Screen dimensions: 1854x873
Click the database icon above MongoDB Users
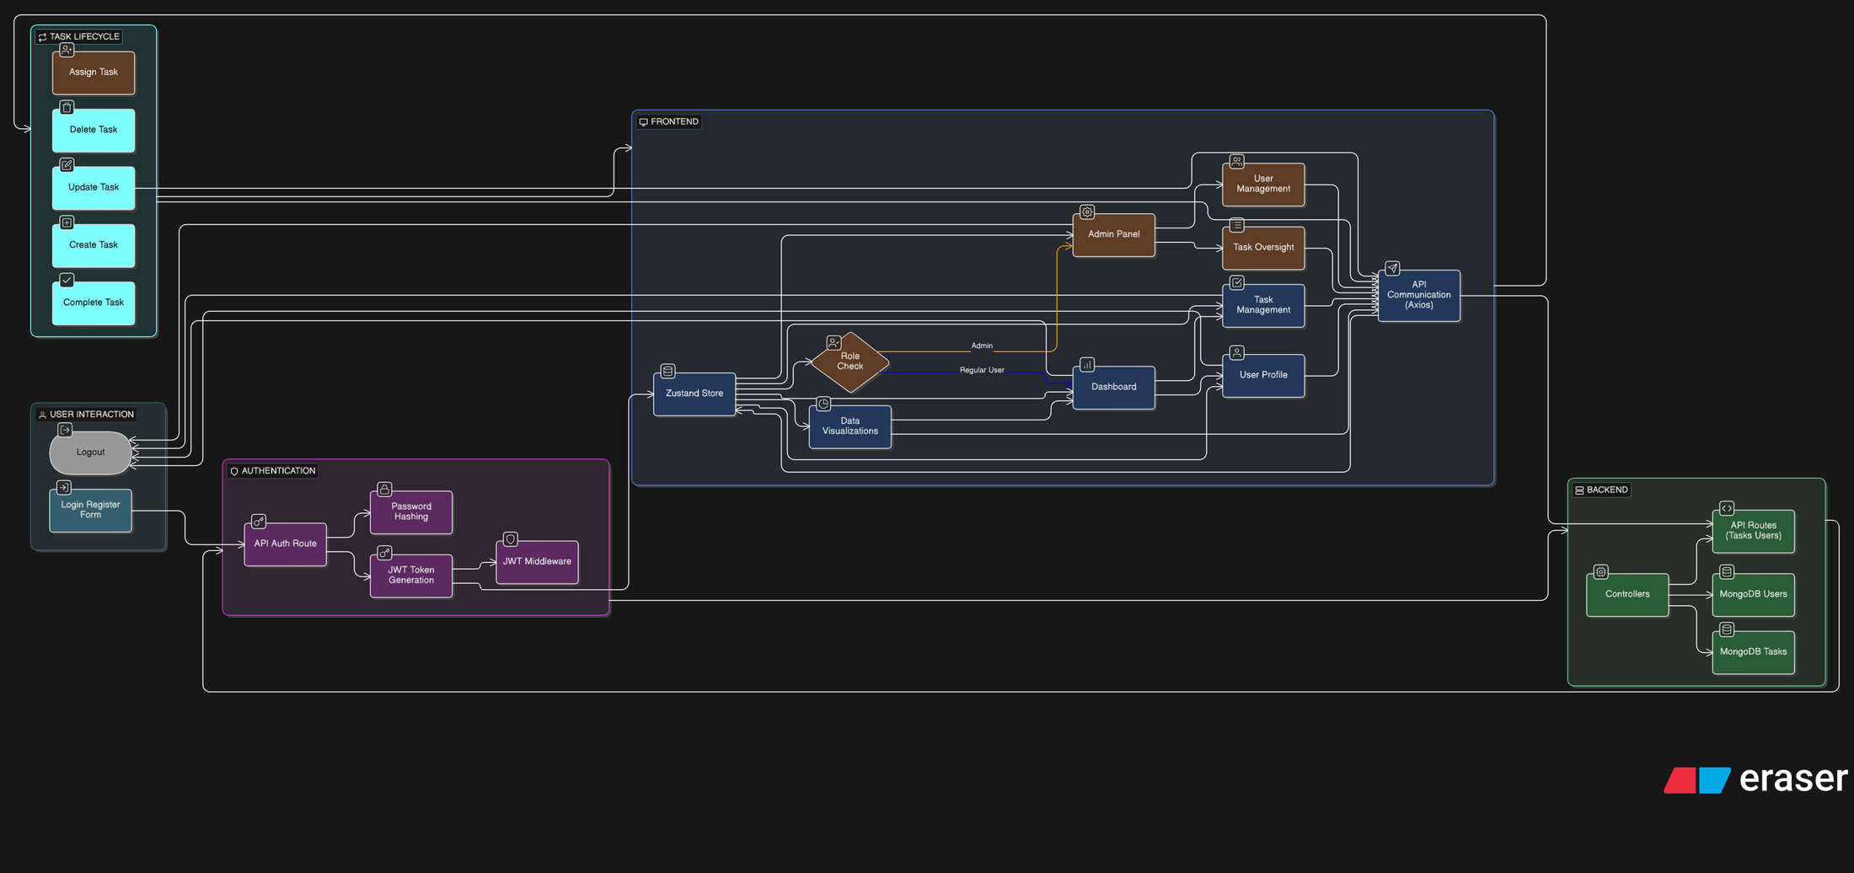[x=1727, y=571]
